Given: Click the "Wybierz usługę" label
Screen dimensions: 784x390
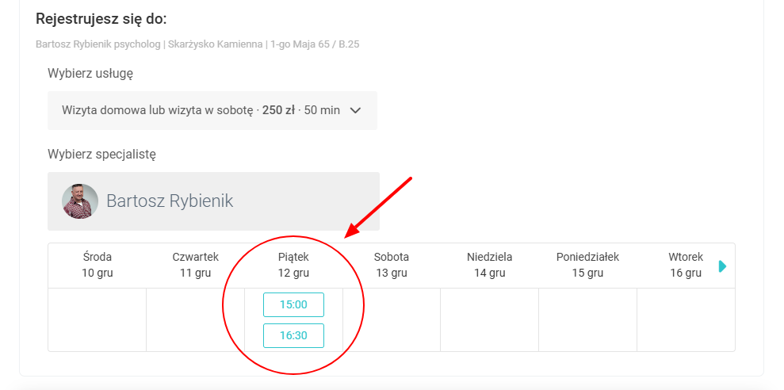Looking at the screenshot, I should [90, 74].
